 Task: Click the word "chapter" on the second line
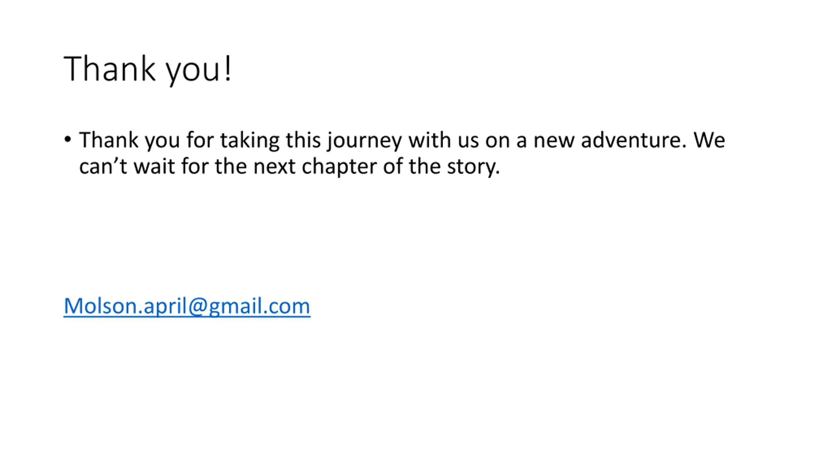coord(339,167)
